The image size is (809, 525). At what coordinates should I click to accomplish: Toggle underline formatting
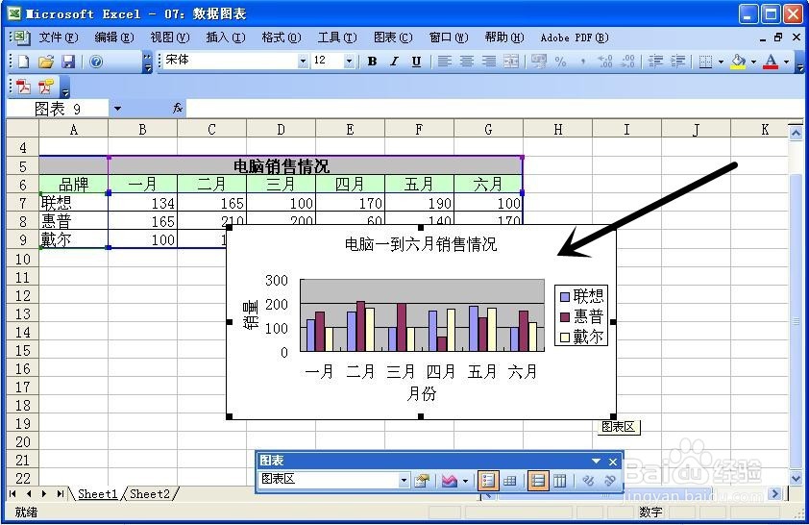[416, 62]
